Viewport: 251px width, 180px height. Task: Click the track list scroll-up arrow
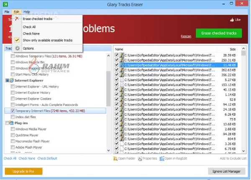point(108,56)
